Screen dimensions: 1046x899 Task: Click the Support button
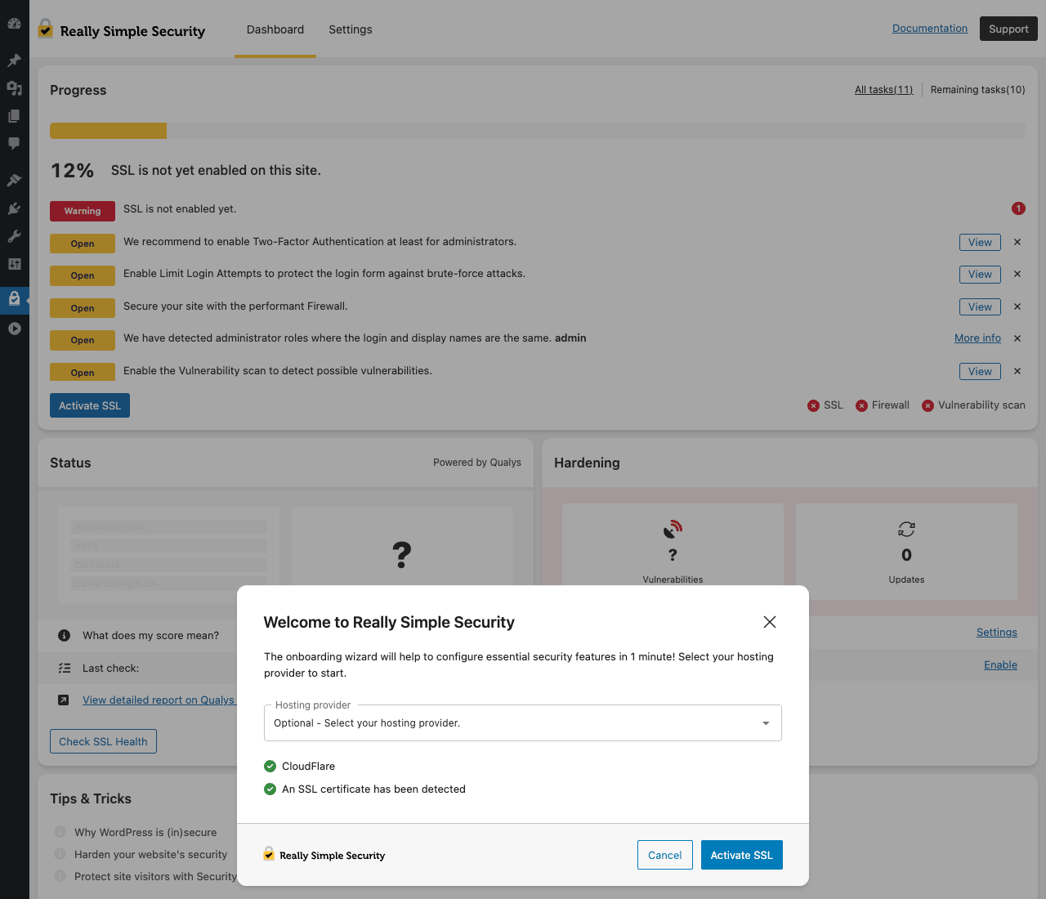[x=1008, y=29]
